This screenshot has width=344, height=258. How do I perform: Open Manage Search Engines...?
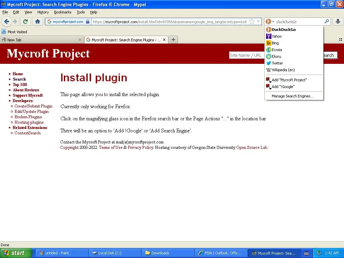(x=294, y=96)
